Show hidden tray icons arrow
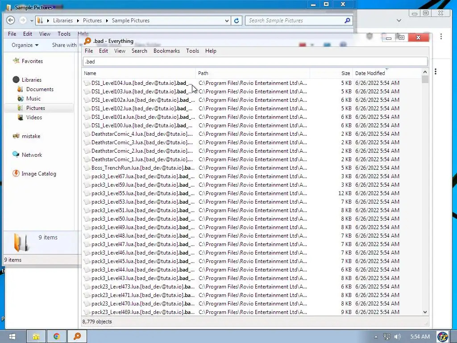 376,337
